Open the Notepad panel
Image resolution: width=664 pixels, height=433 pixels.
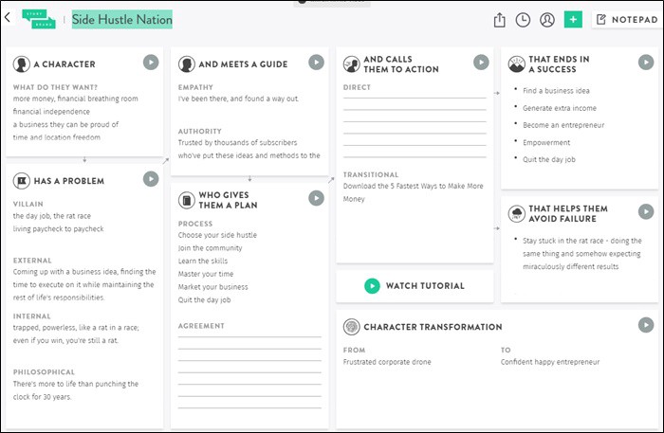point(627,20)
